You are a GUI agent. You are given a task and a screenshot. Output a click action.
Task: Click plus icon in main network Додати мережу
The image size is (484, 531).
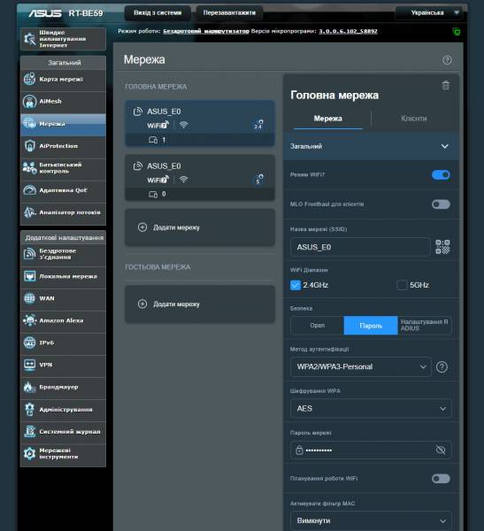point(142,227)
